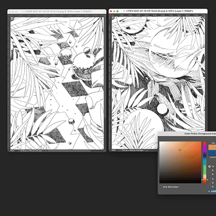Click the vertical hue slider strip
Image resolution: width=216 pixels, height=216 pixels.
[x=205, y=162]
